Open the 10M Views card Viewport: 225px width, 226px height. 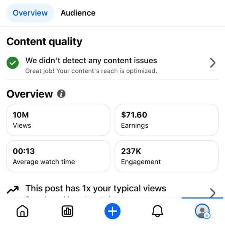click(x=59, y=120)
